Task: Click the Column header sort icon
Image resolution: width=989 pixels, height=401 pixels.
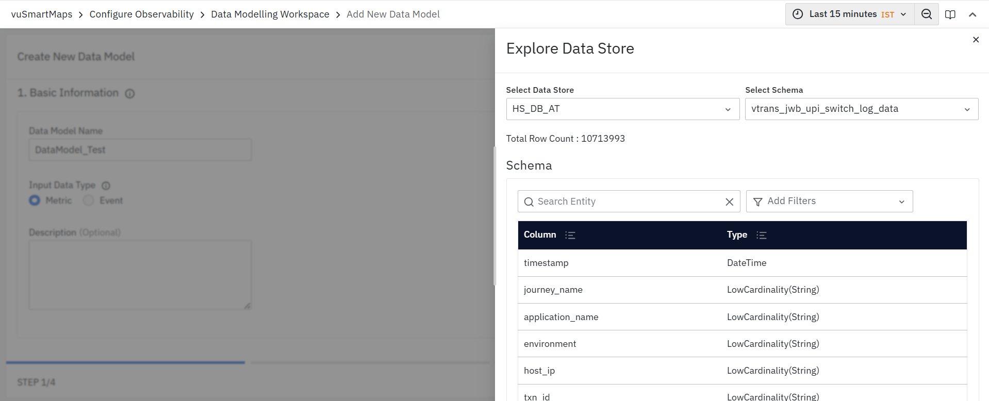Action: (570, 235)
